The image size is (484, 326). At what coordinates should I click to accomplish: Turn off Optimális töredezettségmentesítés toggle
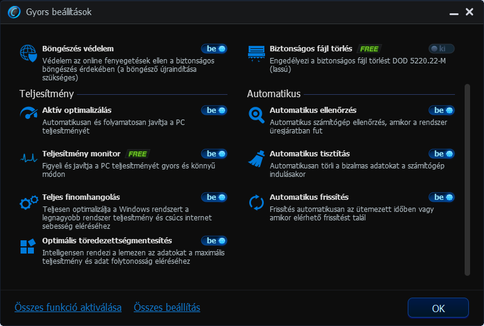[214, 241]
